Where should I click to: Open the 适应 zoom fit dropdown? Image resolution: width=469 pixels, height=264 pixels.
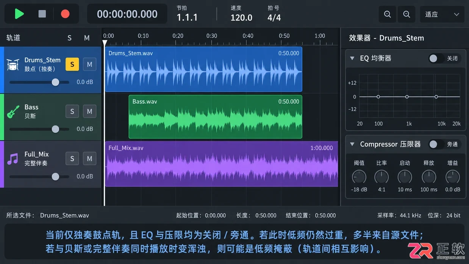tap(442, 14)
